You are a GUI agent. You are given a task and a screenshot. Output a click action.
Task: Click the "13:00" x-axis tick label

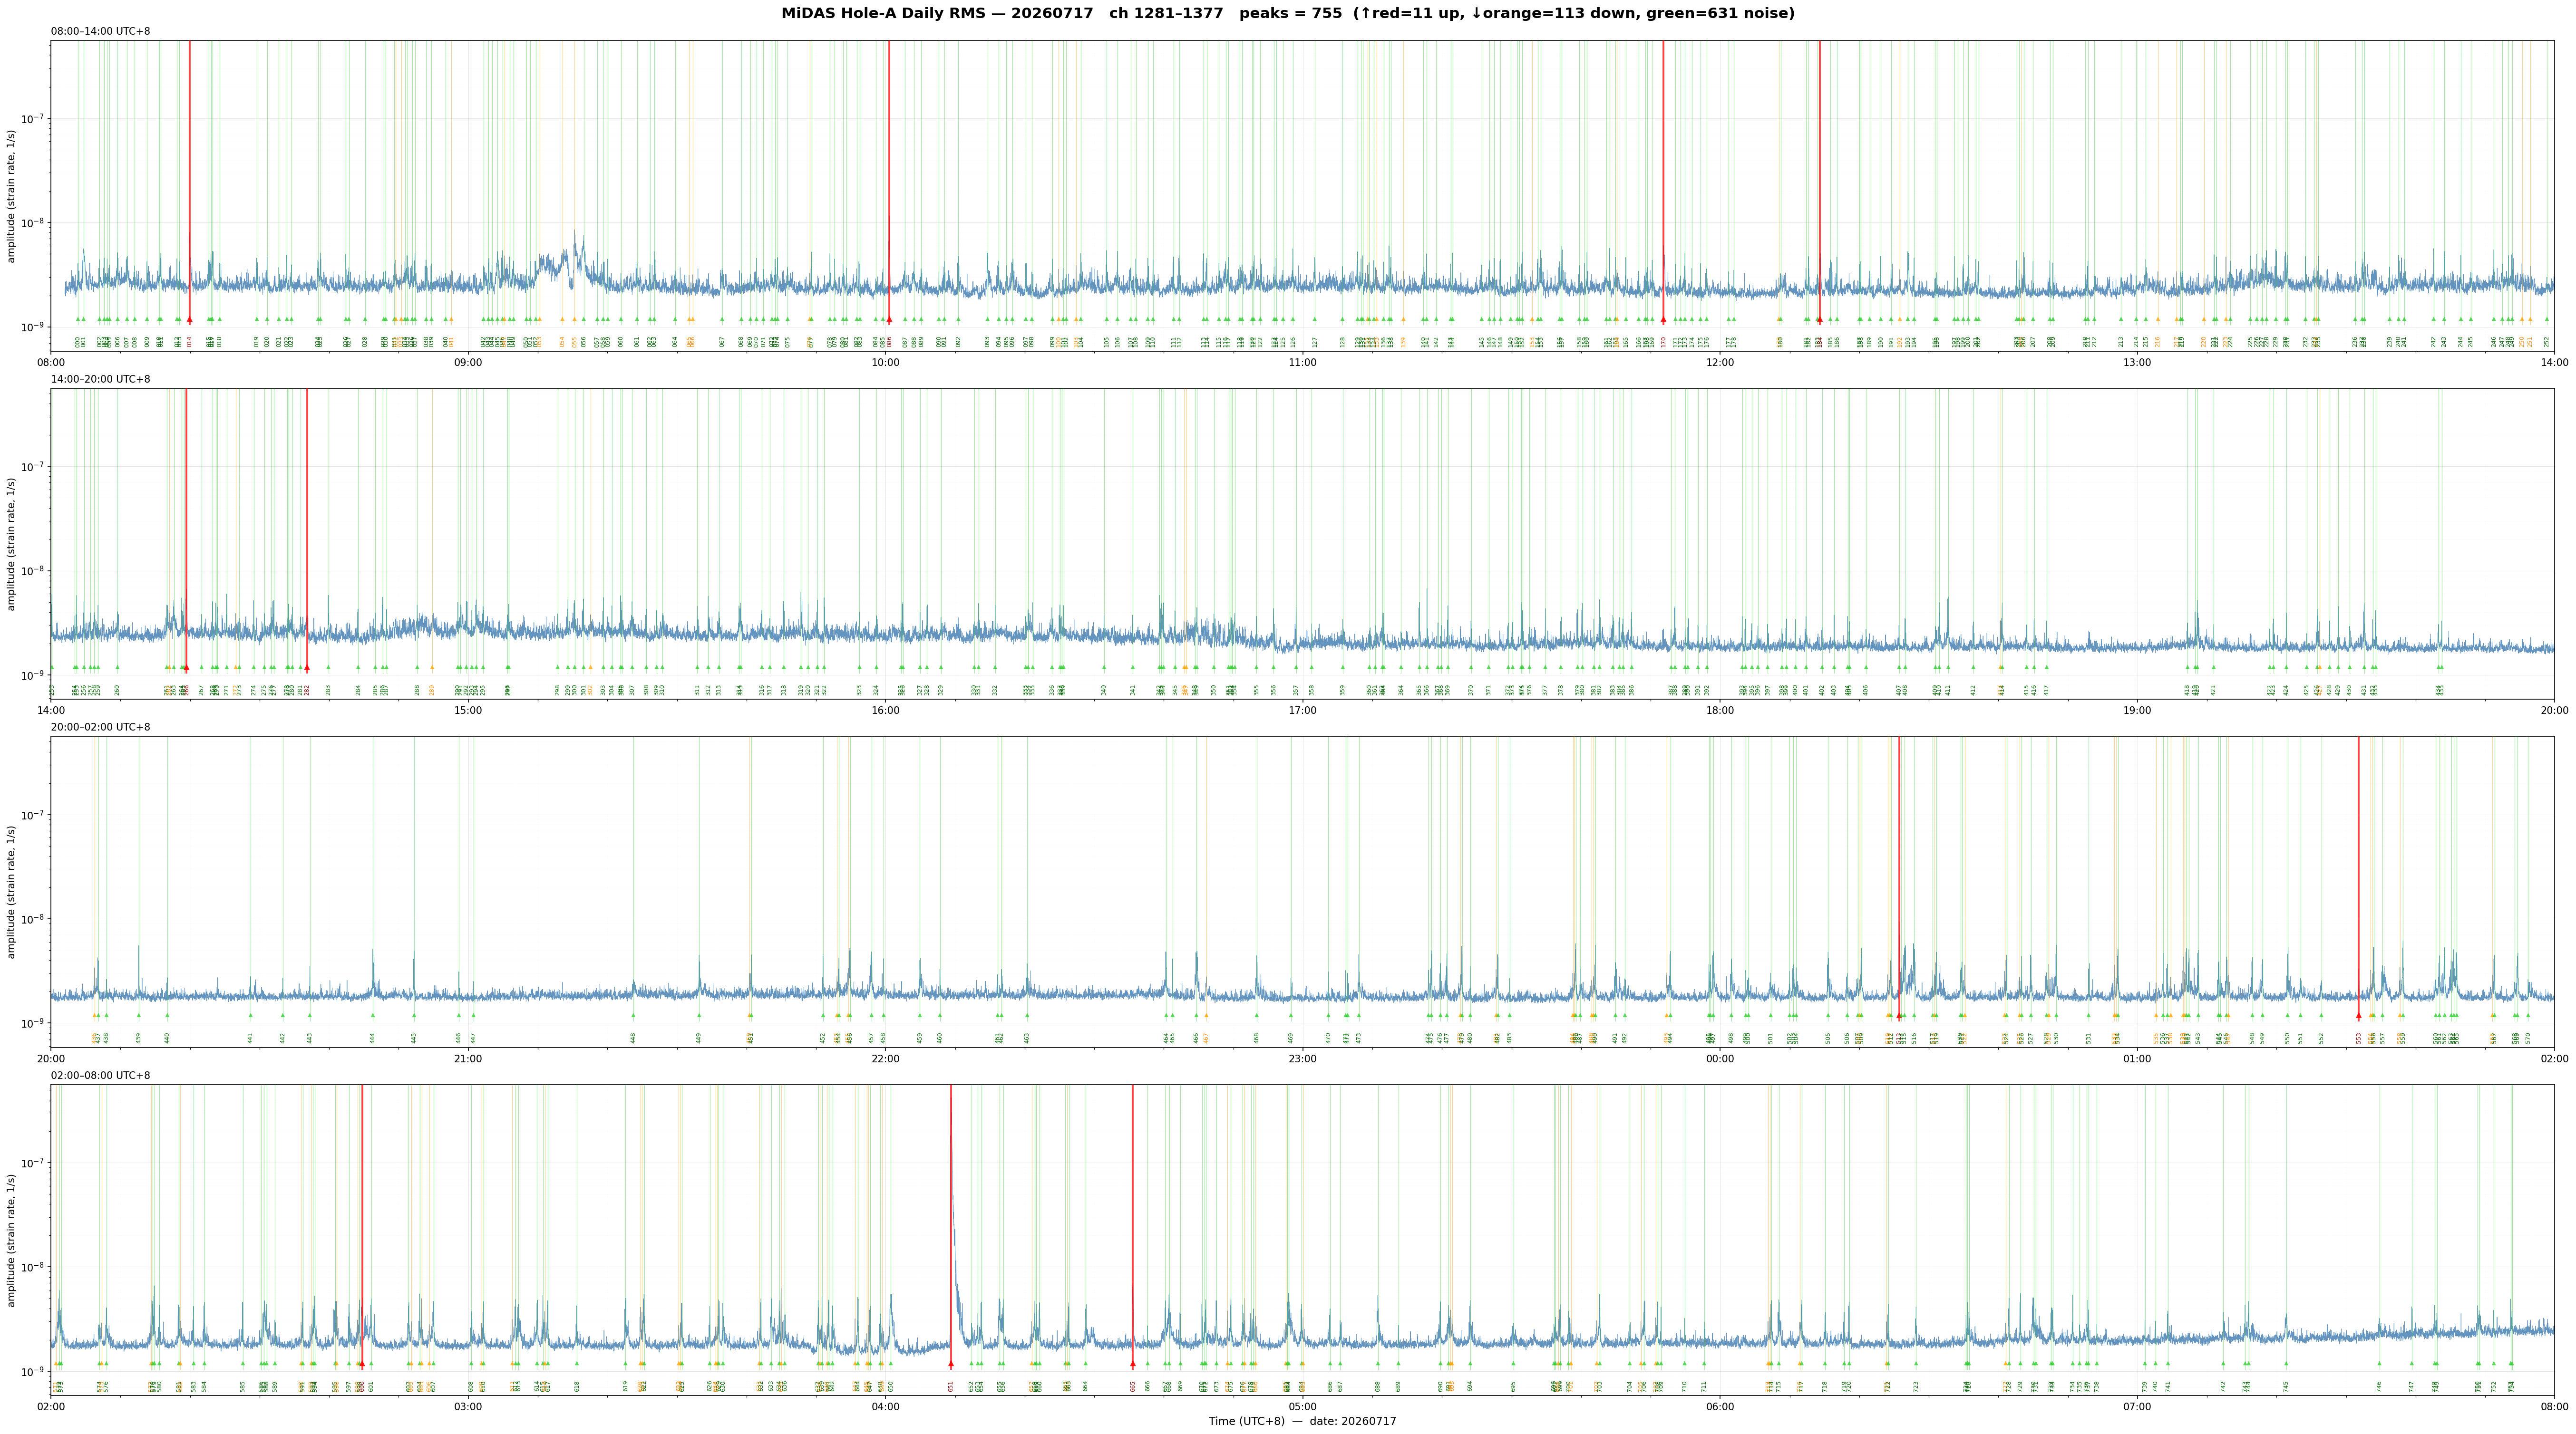click(x=2137, y=363)
